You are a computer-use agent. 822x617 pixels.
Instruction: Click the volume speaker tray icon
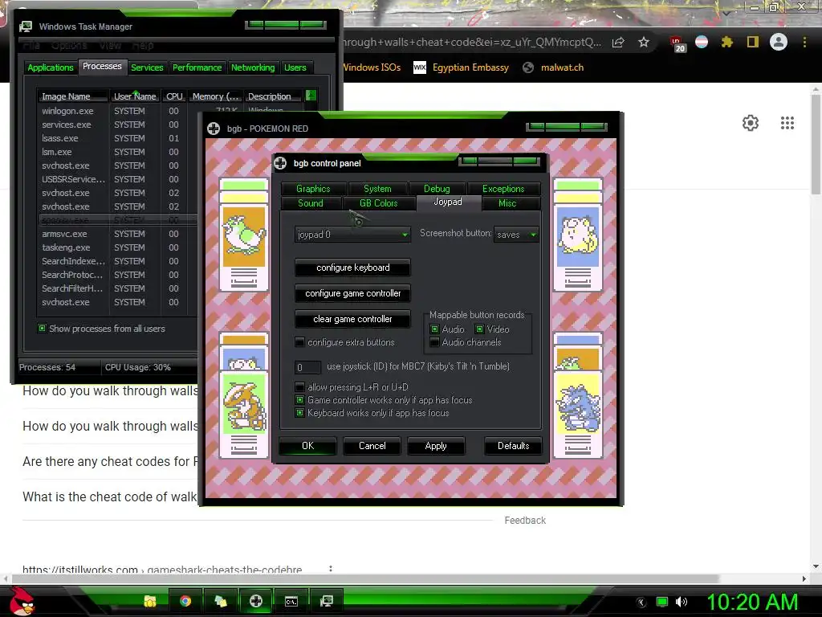(681, 602)
